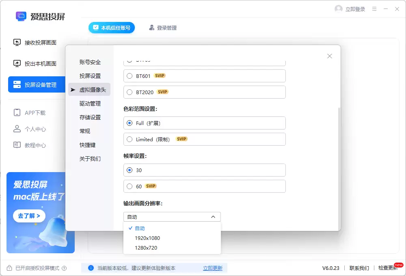Select the BT601 radio option
The width and height of the screenshot is (406, 276).
click(x=130, y=76)
